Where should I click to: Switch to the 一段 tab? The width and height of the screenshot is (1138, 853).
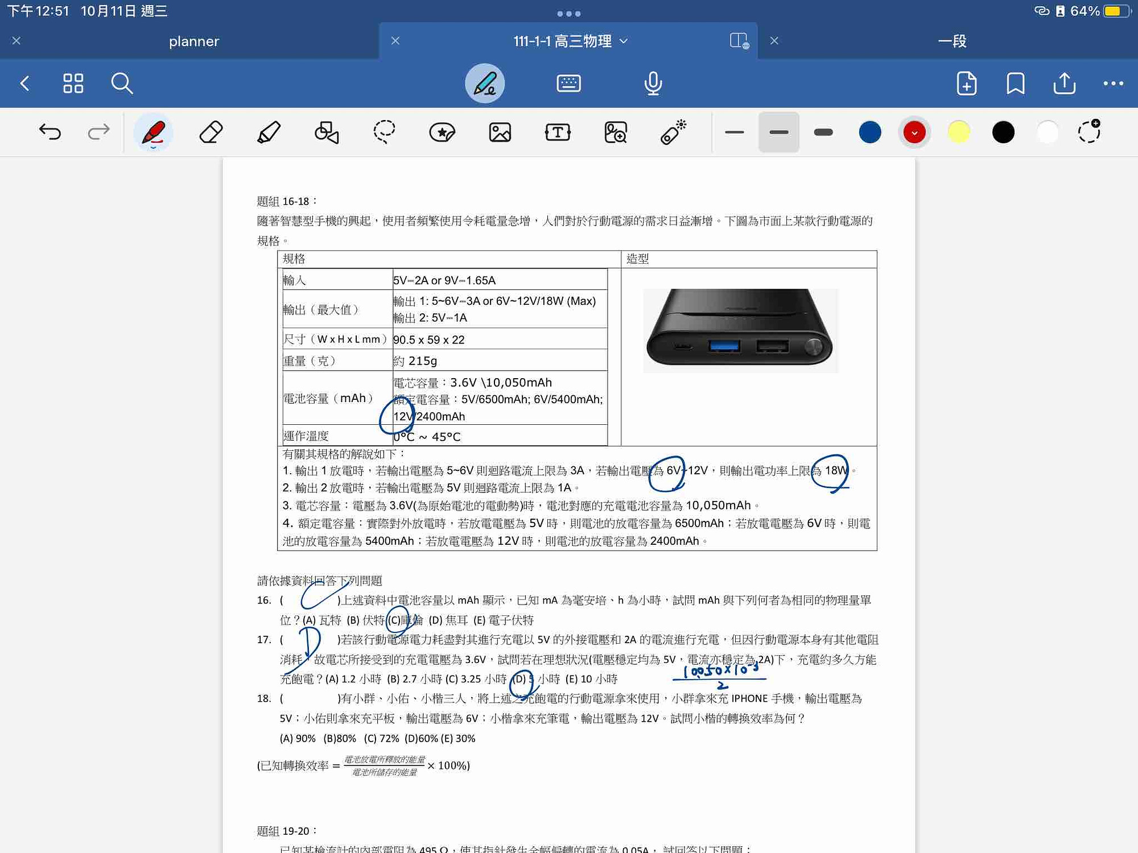[x=952, y=41]
